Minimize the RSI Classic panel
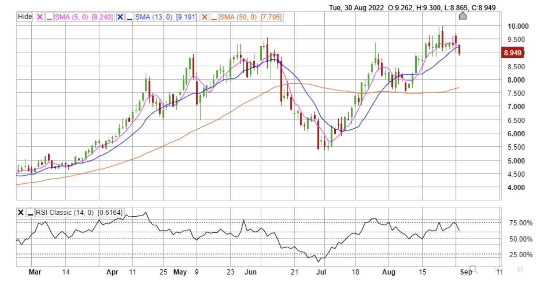The width and height of the screenshot is (541, 288). (30, 213)
